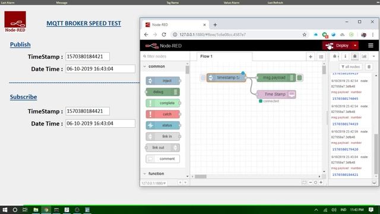The width and height of the screenshot is (380, 214).
Task: Click the workspace zoom in button
Action: pyautogui.click(x=321, y=182)
